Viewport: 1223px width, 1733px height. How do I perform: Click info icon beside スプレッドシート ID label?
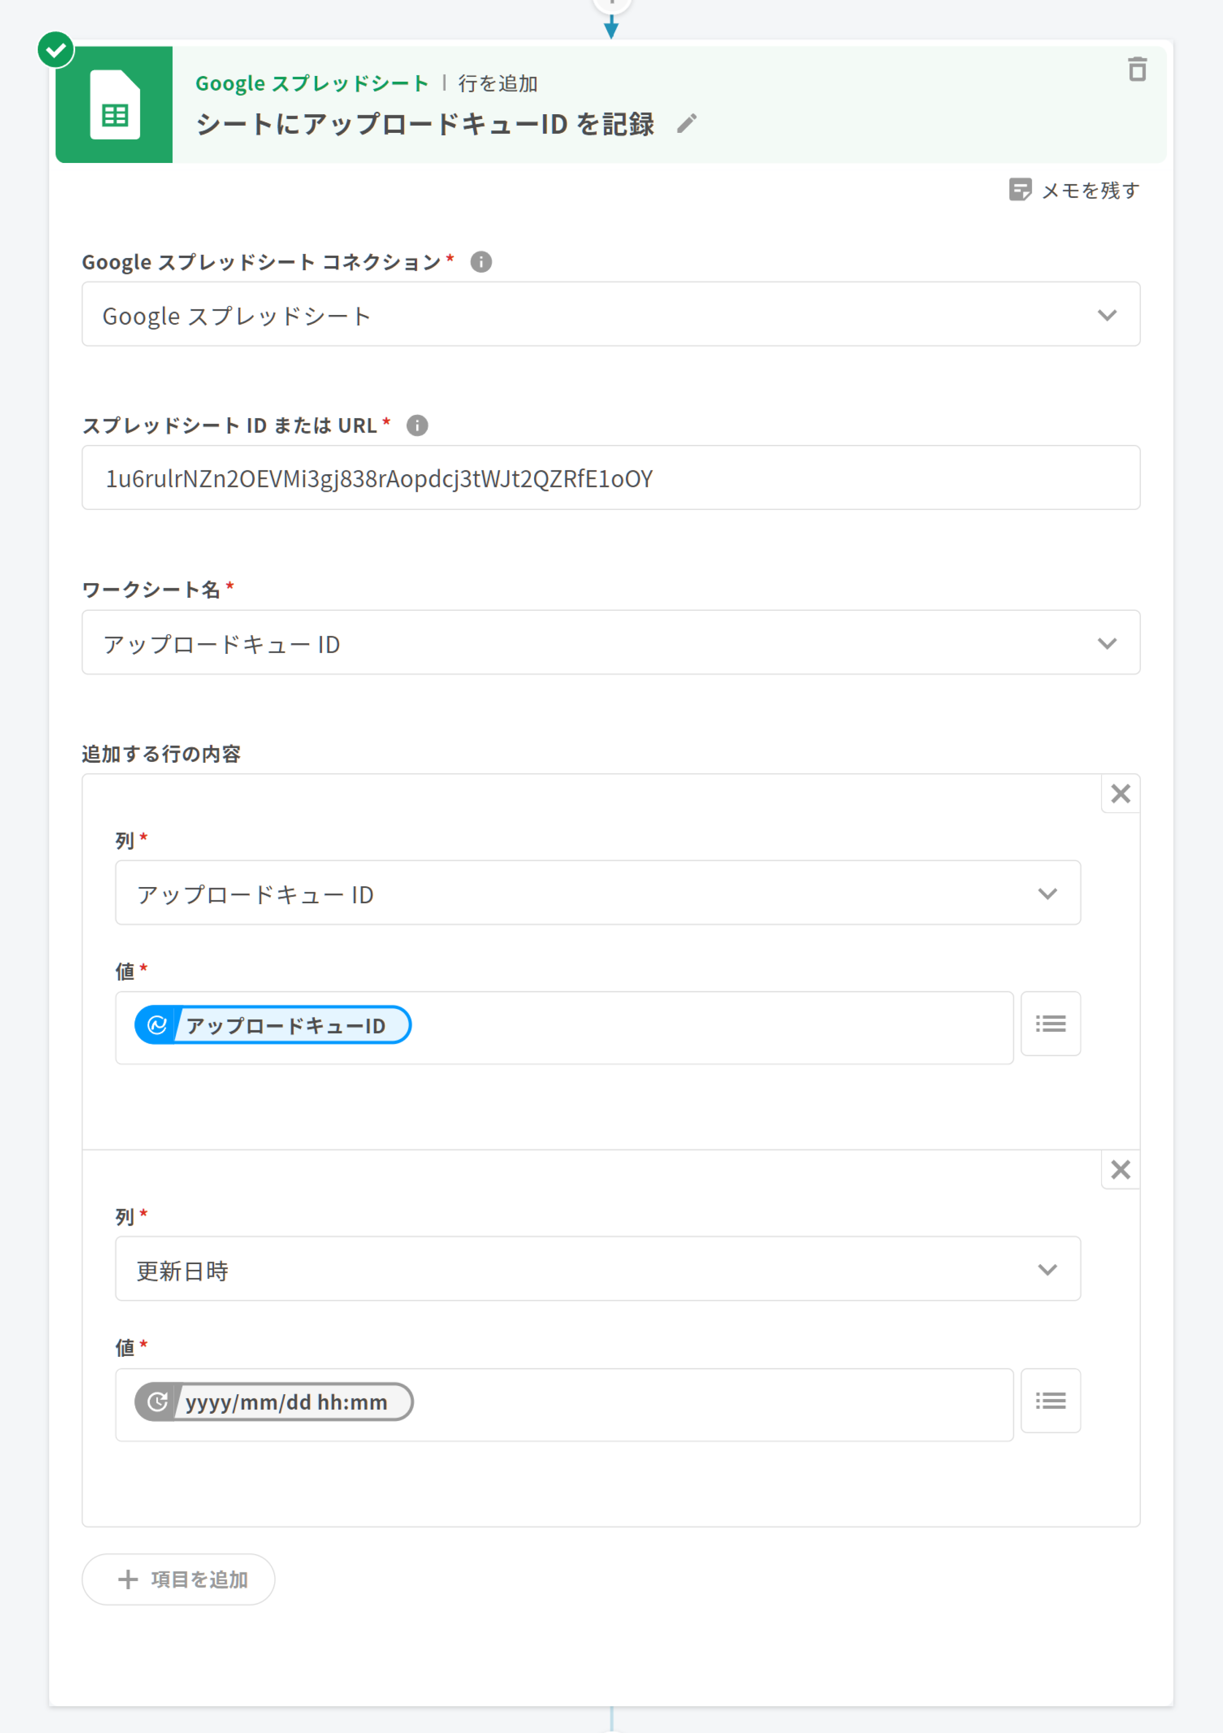[417, 426]
